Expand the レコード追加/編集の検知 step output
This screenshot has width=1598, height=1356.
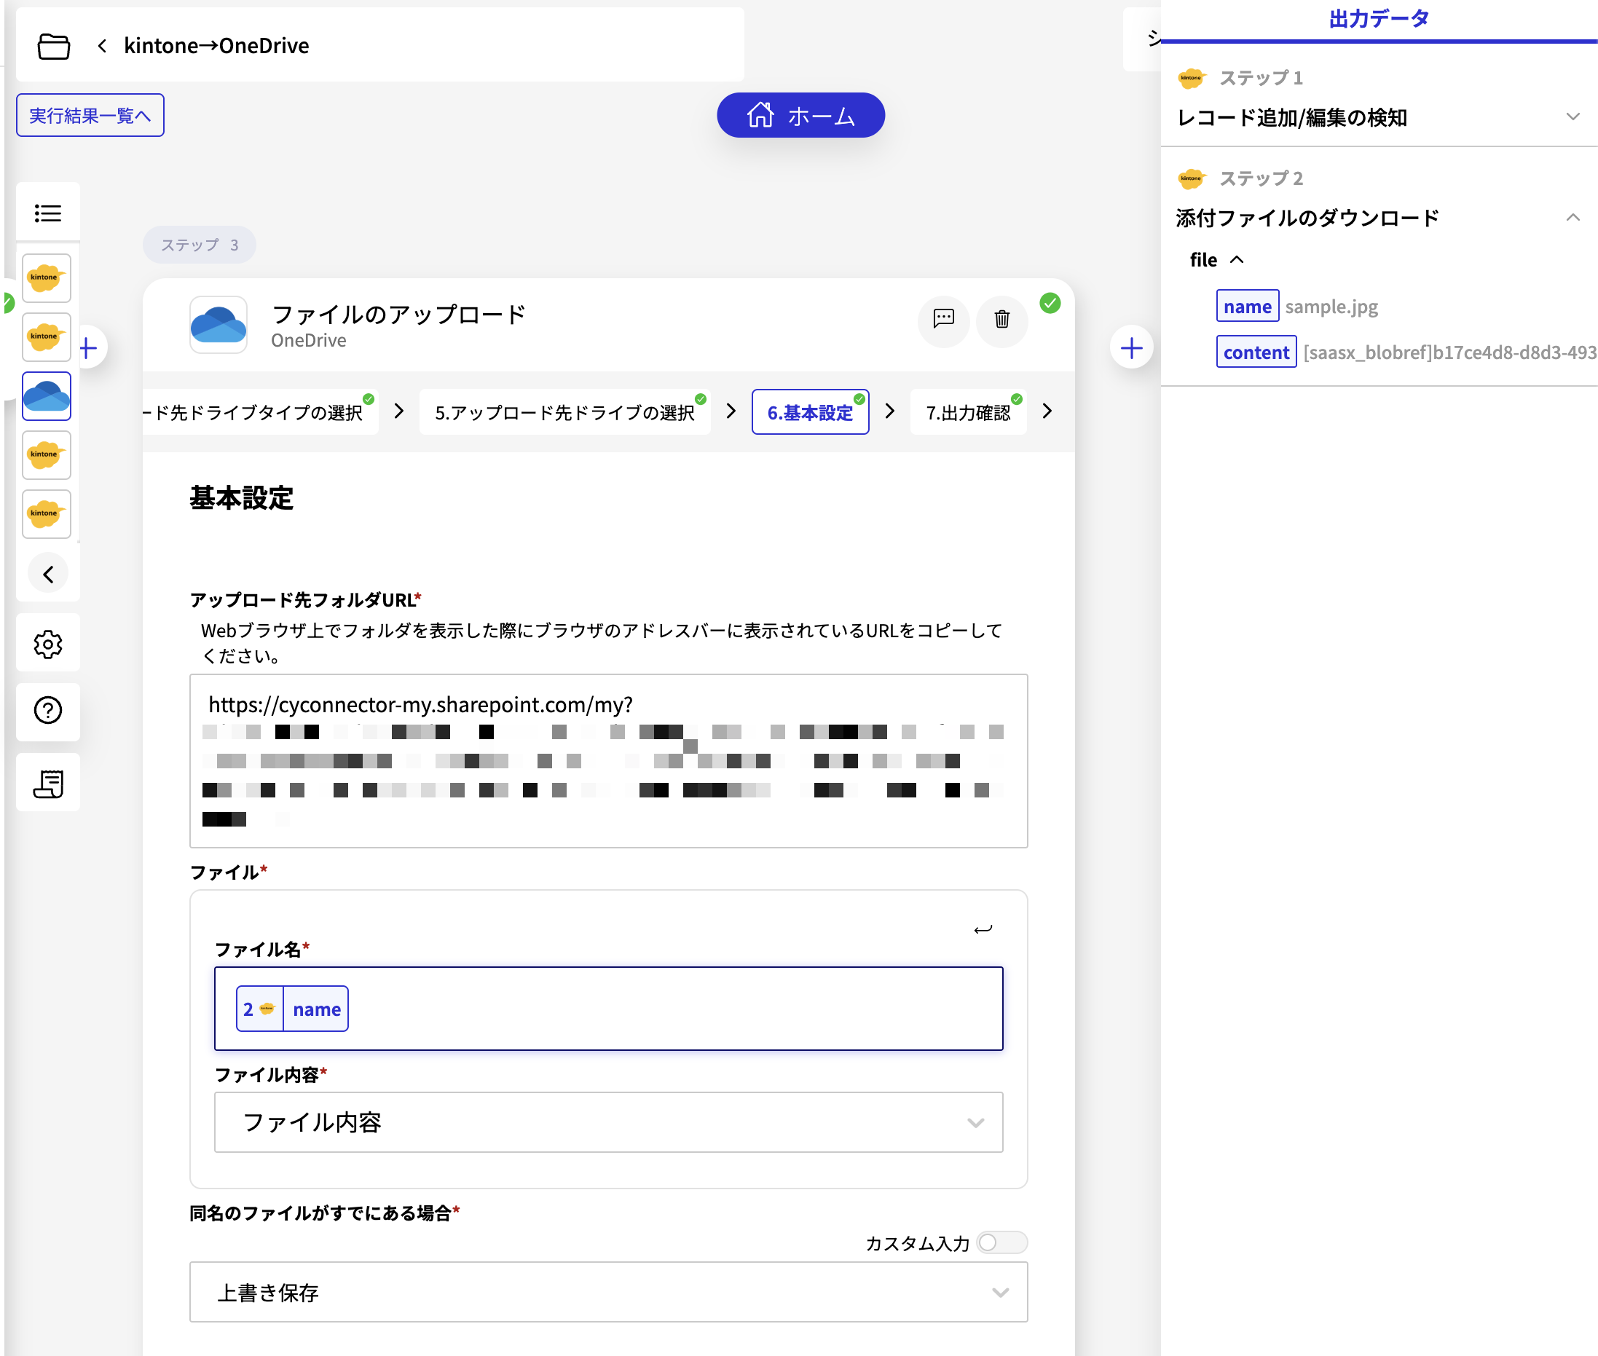click(x=1573, y=117)
